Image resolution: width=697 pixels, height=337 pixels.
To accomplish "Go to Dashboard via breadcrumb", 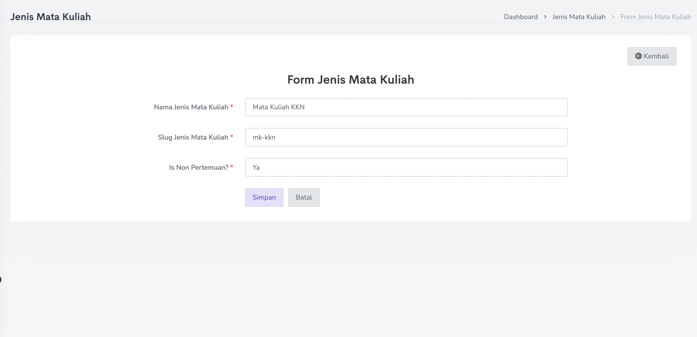I will 521,17.
